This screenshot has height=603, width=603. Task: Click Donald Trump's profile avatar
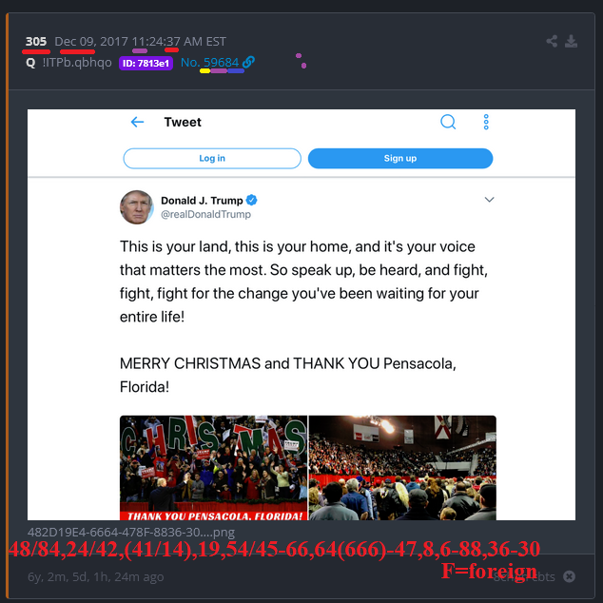(x=137, y=207)
